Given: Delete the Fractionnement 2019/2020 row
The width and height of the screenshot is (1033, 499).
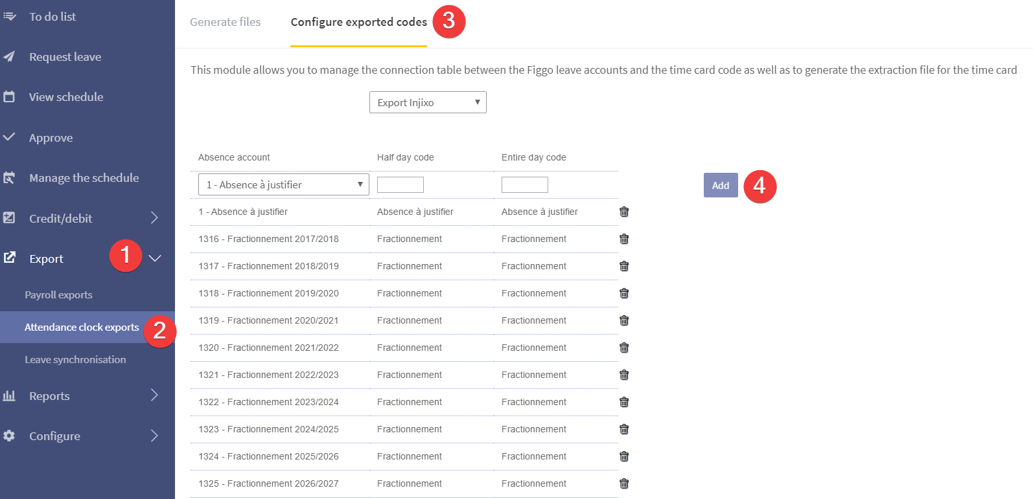Looking at the screenshot, I should pyautogui.click(x=624, y=293).
